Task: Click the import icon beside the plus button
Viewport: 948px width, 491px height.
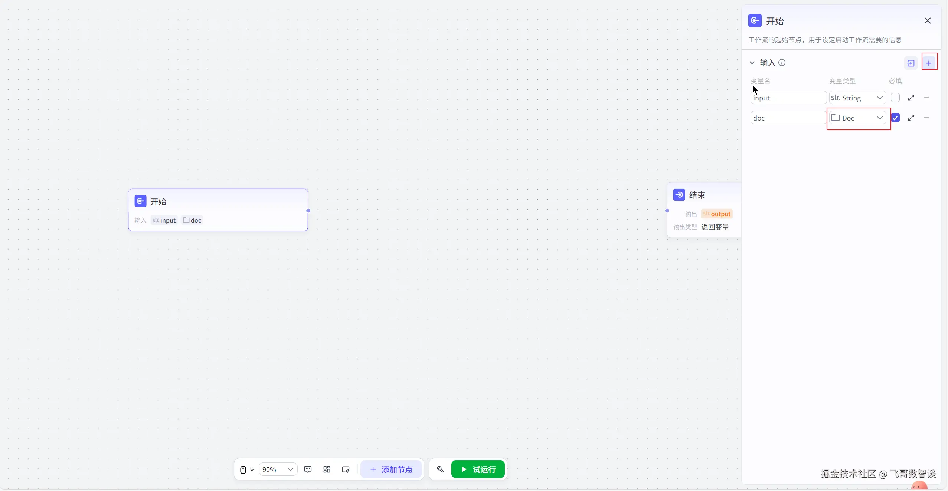Action: coord(911,63)
